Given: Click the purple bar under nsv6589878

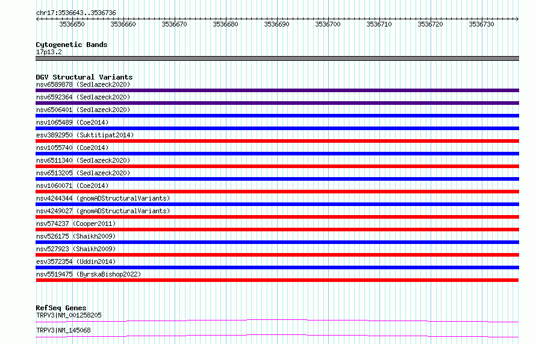Looking at the screenshot, I should coord(277,90).
